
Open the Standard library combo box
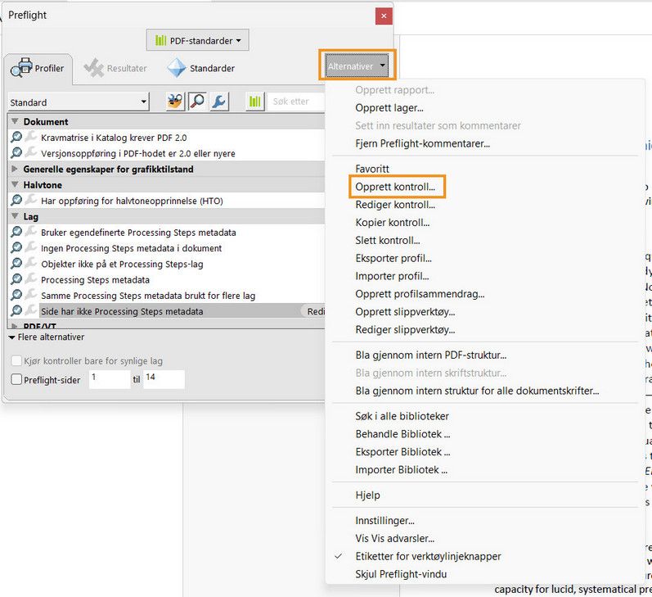79,102
